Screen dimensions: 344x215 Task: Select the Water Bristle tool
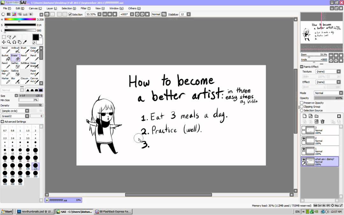click(34, 65)
